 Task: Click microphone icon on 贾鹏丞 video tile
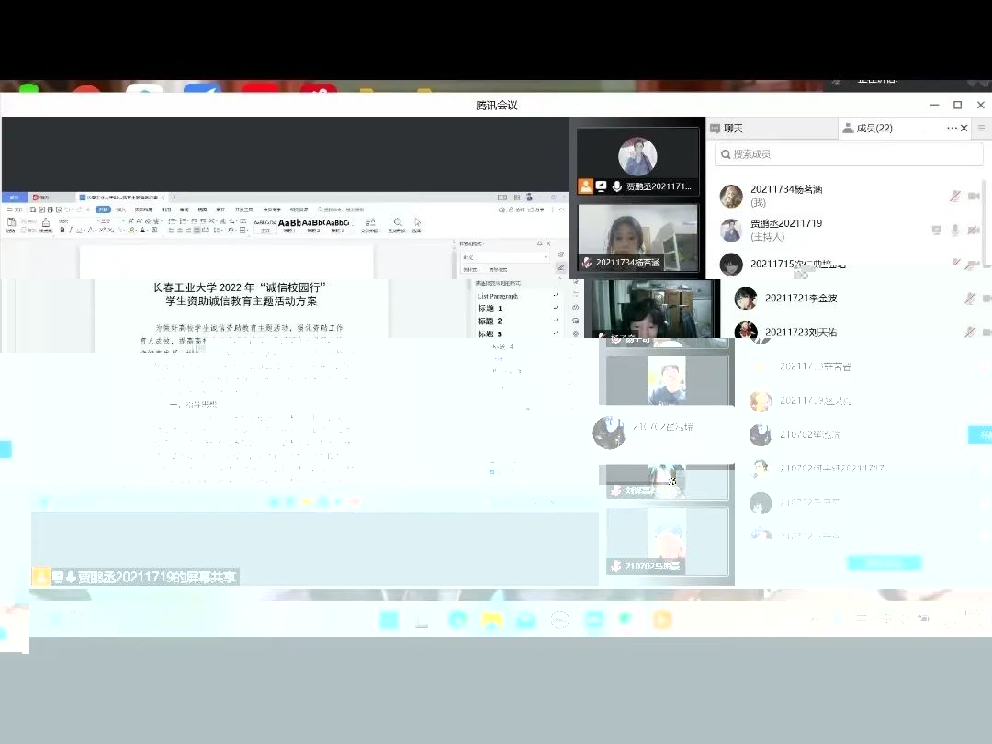pos(616,186)
